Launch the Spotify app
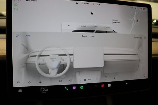The height and width of the screenshot is (105, 158). (82, 87)
